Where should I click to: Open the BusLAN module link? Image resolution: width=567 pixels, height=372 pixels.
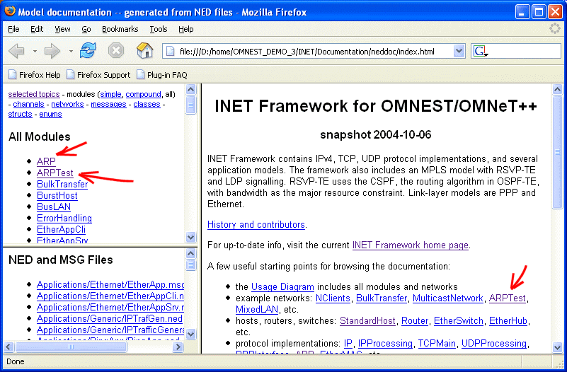[x=54, y=207]
